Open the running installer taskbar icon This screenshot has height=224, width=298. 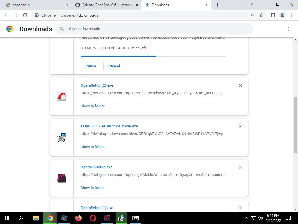click(x=121, y=218)
